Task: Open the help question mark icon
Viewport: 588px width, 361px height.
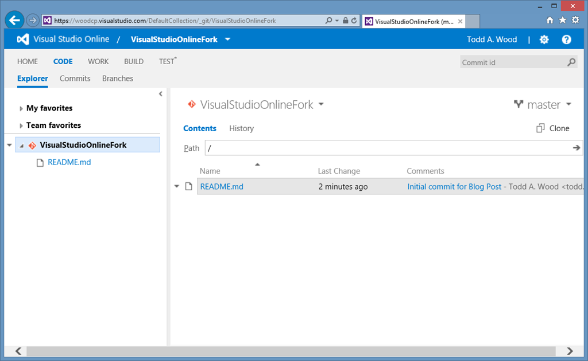Action: (567, 40)
